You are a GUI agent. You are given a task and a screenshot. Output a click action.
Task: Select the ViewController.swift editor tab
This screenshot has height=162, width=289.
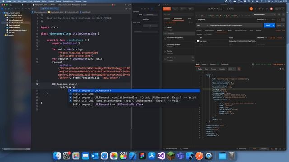click(49, 9)
